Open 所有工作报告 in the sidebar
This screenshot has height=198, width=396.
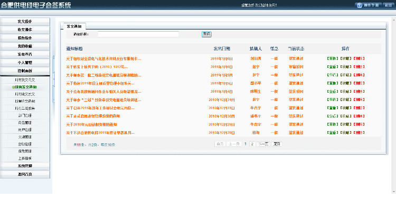25,108
